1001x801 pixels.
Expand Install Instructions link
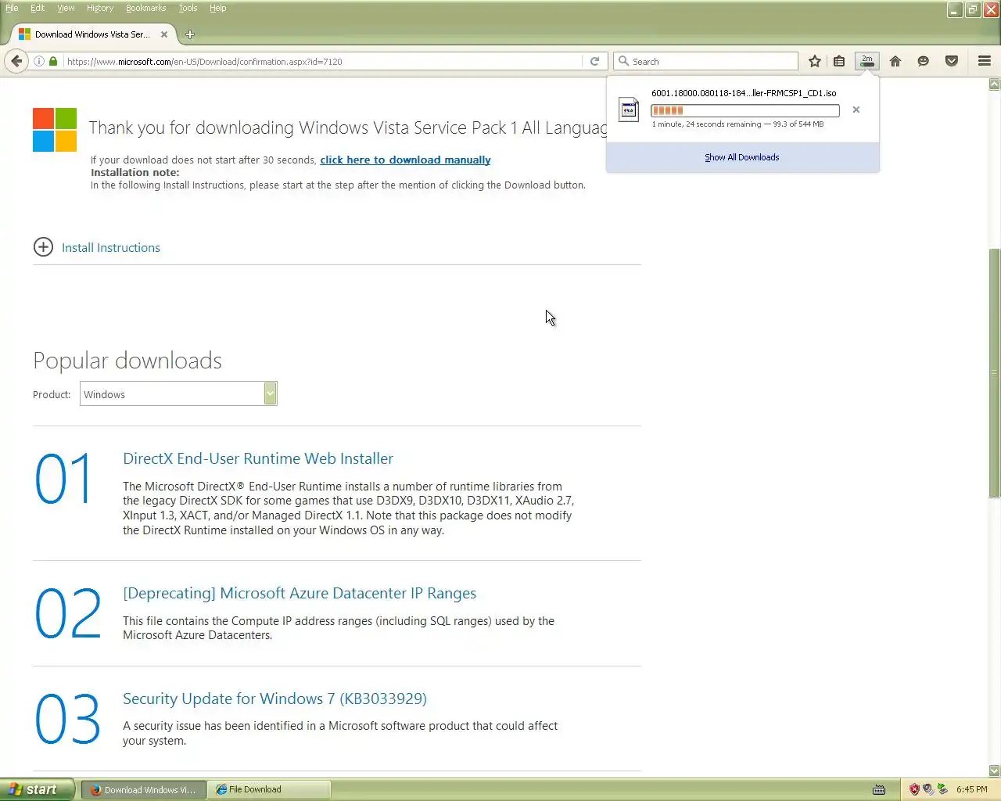point(111,247)
